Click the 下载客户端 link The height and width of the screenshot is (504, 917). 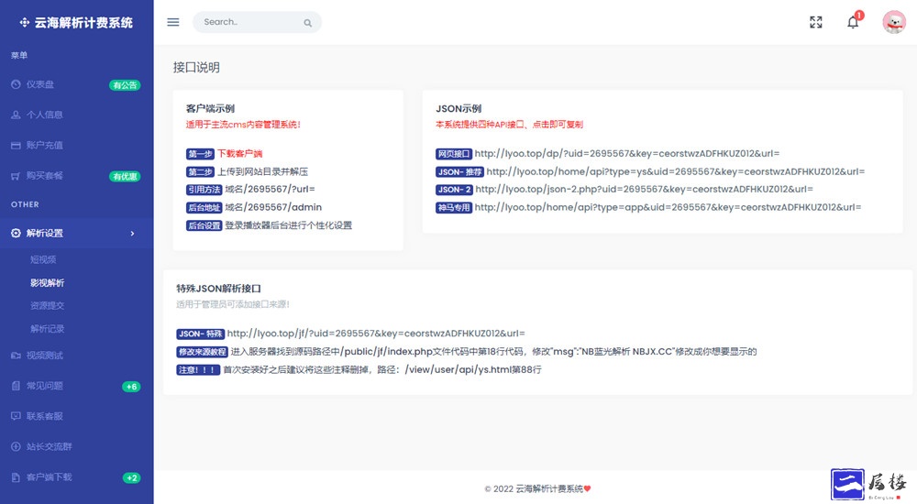click(x=239, y=154)
